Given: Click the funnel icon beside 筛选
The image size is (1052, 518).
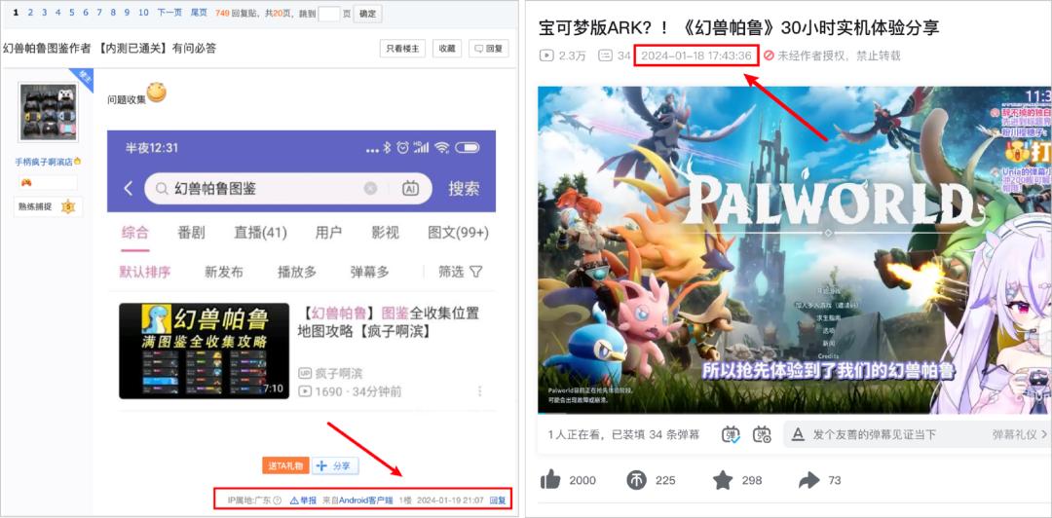Looking at the screenshot, I should tap(475, 272).
